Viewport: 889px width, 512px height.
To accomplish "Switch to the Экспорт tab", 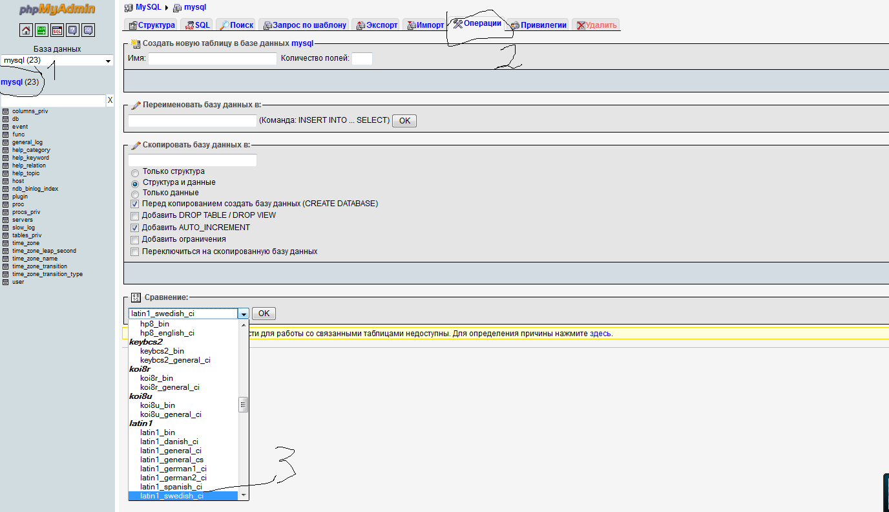I will coord(376,25).
